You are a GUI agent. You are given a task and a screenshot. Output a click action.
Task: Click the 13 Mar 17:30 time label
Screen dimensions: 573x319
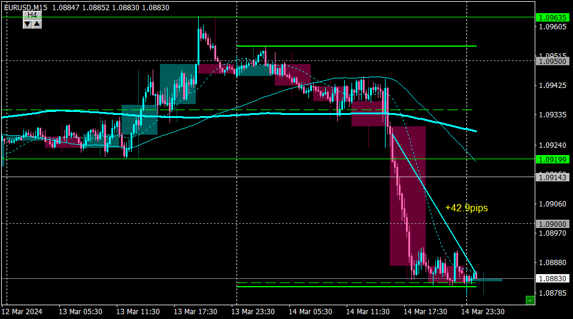tap(195, 312)
